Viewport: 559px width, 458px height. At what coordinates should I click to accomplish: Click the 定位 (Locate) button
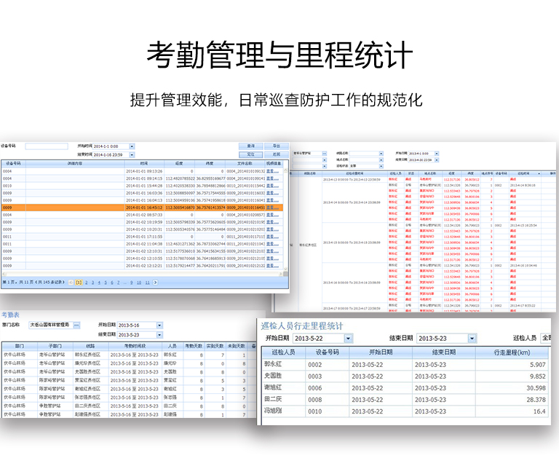click(250, 154)
